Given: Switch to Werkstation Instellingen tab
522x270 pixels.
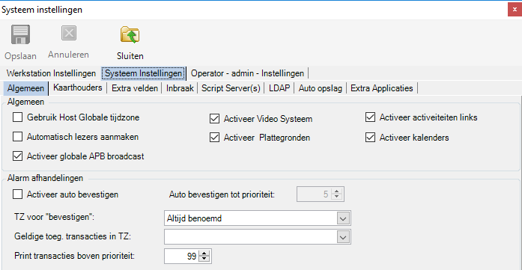Looking at the screenshot, I should coord(51,73).
